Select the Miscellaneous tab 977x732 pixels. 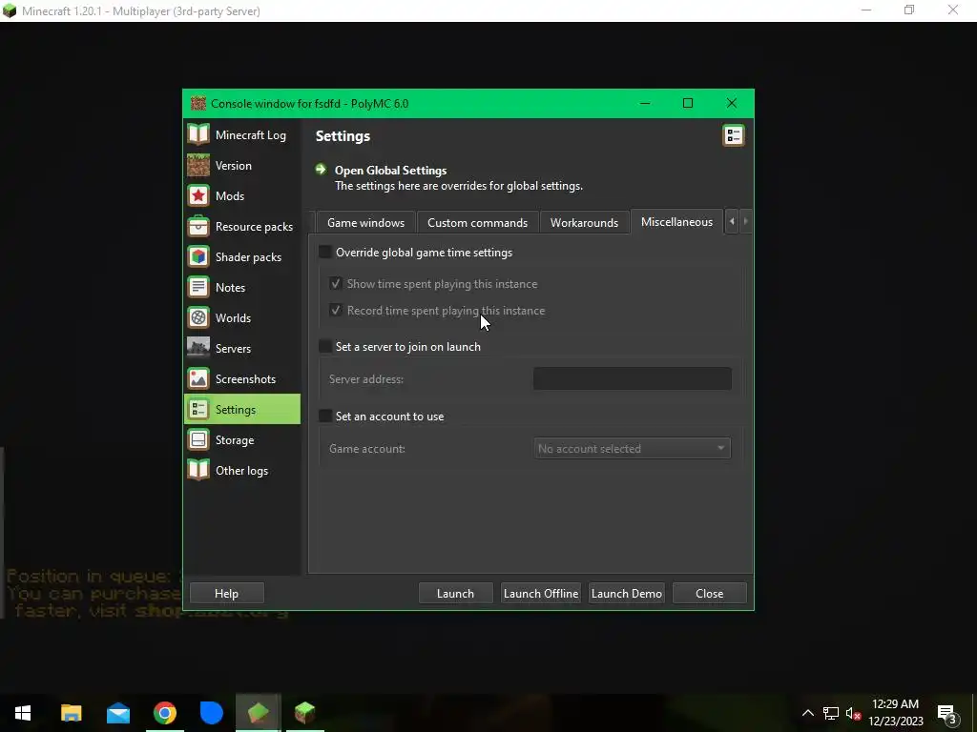pos(676,221)
